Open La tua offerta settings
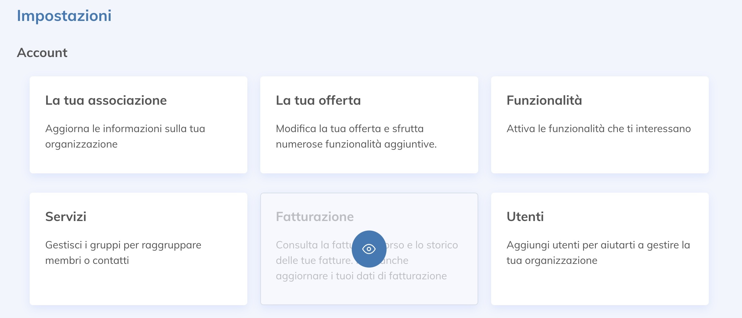Screen dimensions: 742x318 click(x=369, y=125)
